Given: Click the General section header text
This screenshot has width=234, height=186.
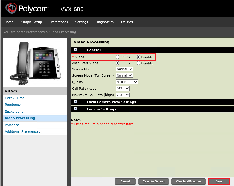Looking at the screenshot, I should (x=93, y=50).
